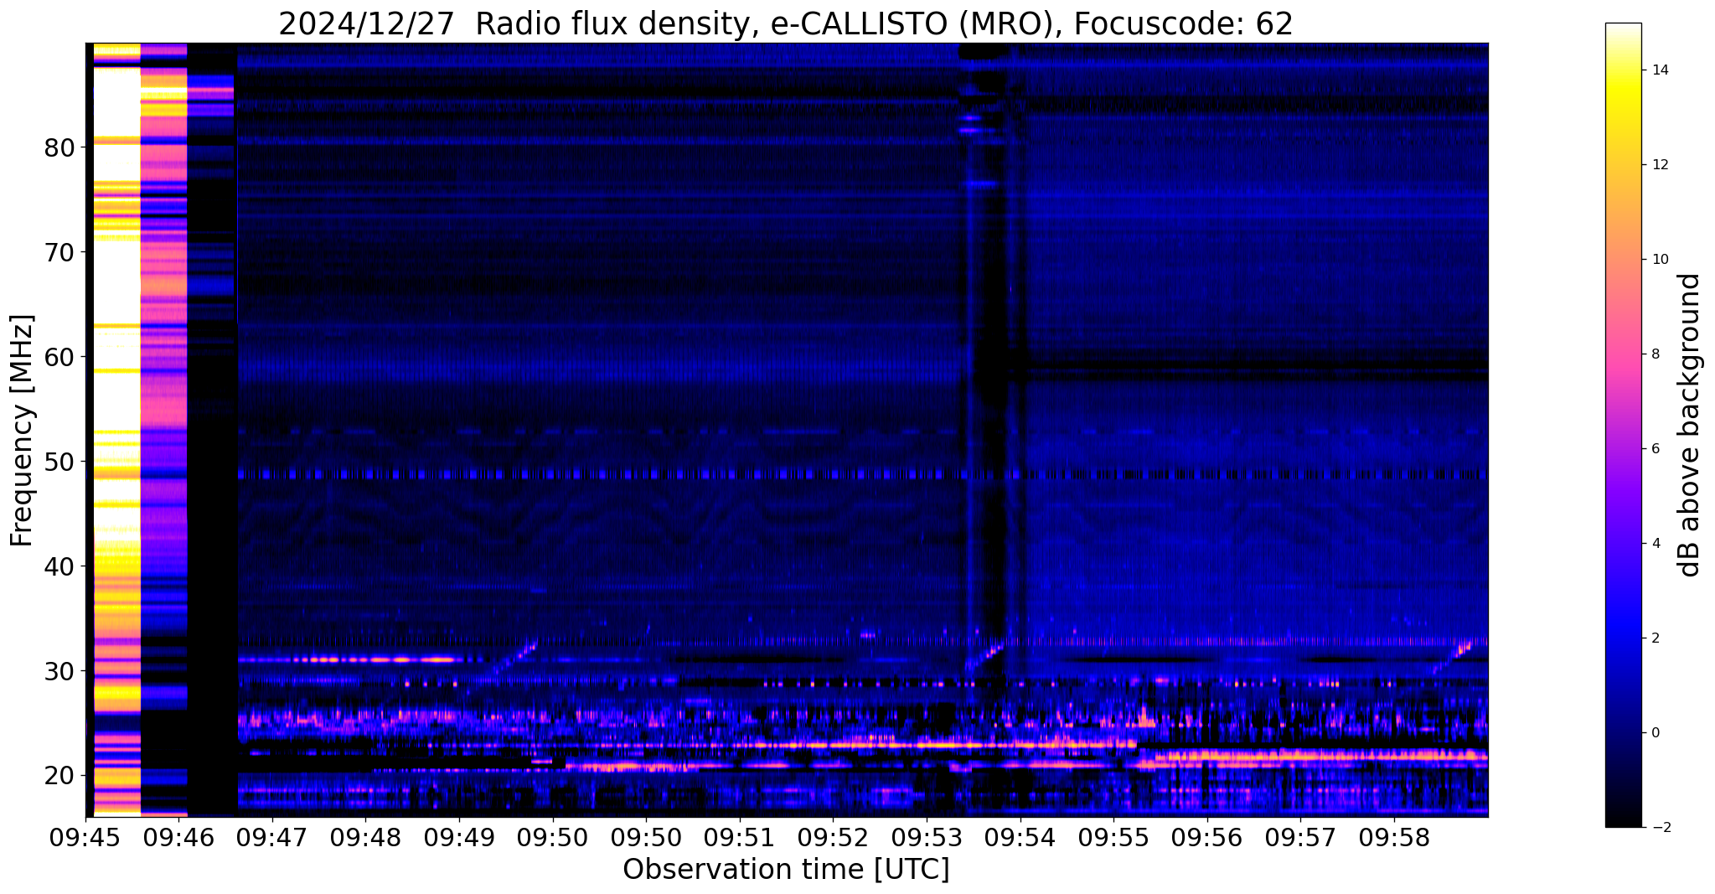Viewport: 1715px width, 894px height.
Task: Click the 09:52 time tick label
Action: [x=833, y=838]
